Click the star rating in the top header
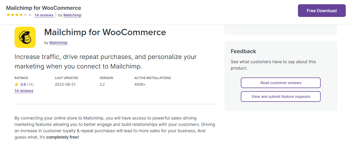Viewport: 350px width, 142px height. [x=17, y=15]
